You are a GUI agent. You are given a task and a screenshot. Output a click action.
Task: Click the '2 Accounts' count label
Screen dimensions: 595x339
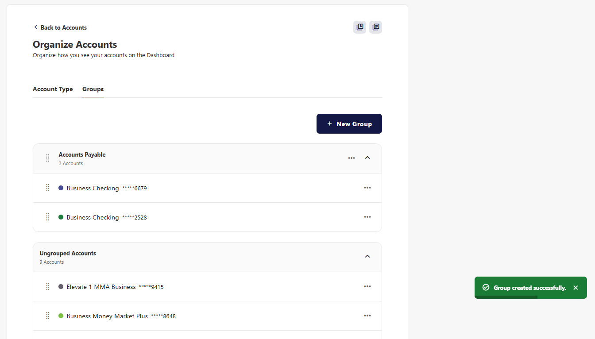pyautogui.click(x=71, y=163)
